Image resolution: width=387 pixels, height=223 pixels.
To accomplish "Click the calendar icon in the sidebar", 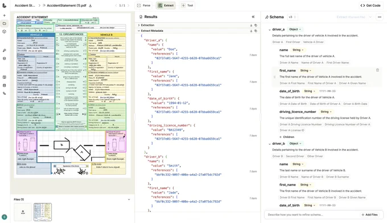I will (4, 86).
